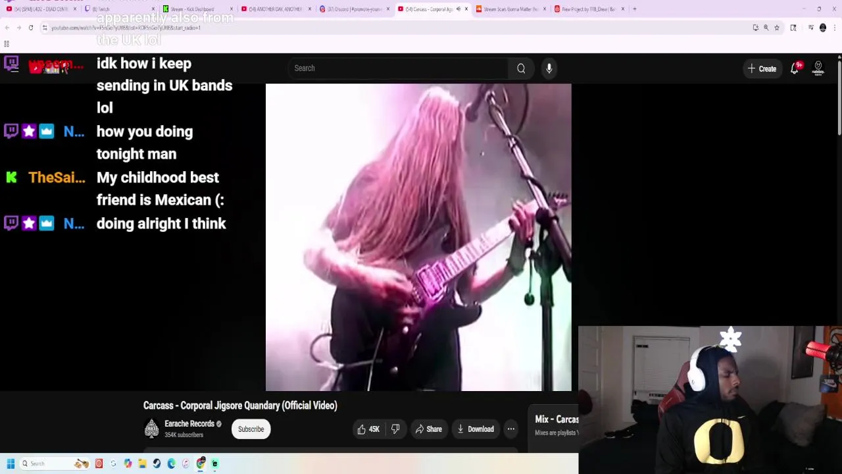Pause the Carcass video player
The height and width of the screenshot is (474, 842).
pyautogui.click(x=418, y=237)
